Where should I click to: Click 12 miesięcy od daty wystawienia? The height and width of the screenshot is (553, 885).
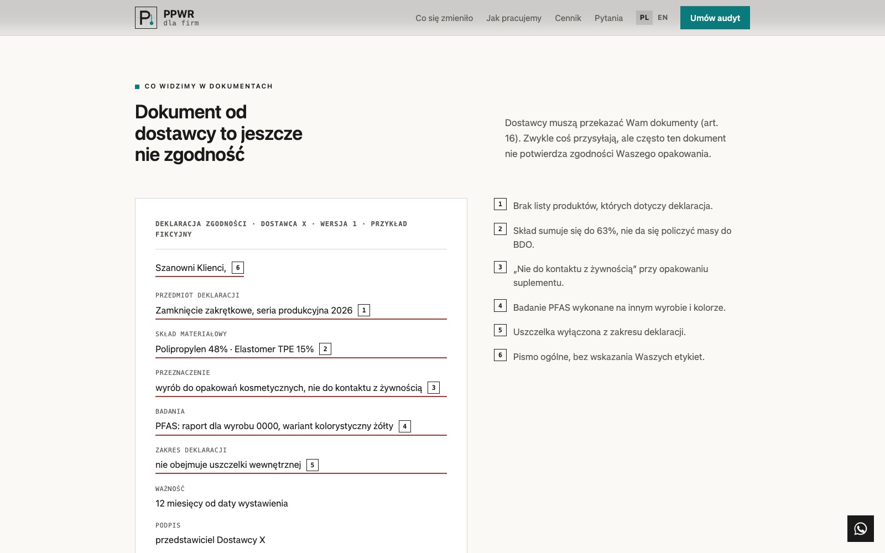tap(222, 504)
